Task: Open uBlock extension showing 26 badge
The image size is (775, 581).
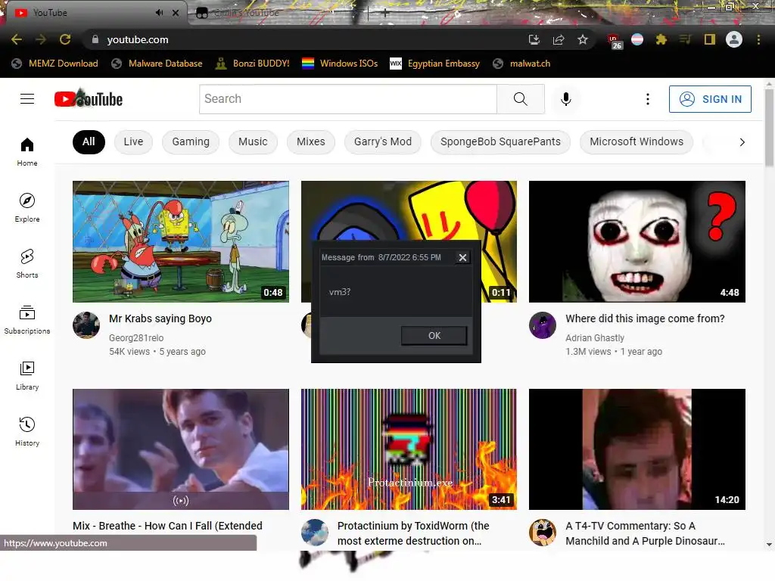Action: pyautogui.click(x=615, y=41)
